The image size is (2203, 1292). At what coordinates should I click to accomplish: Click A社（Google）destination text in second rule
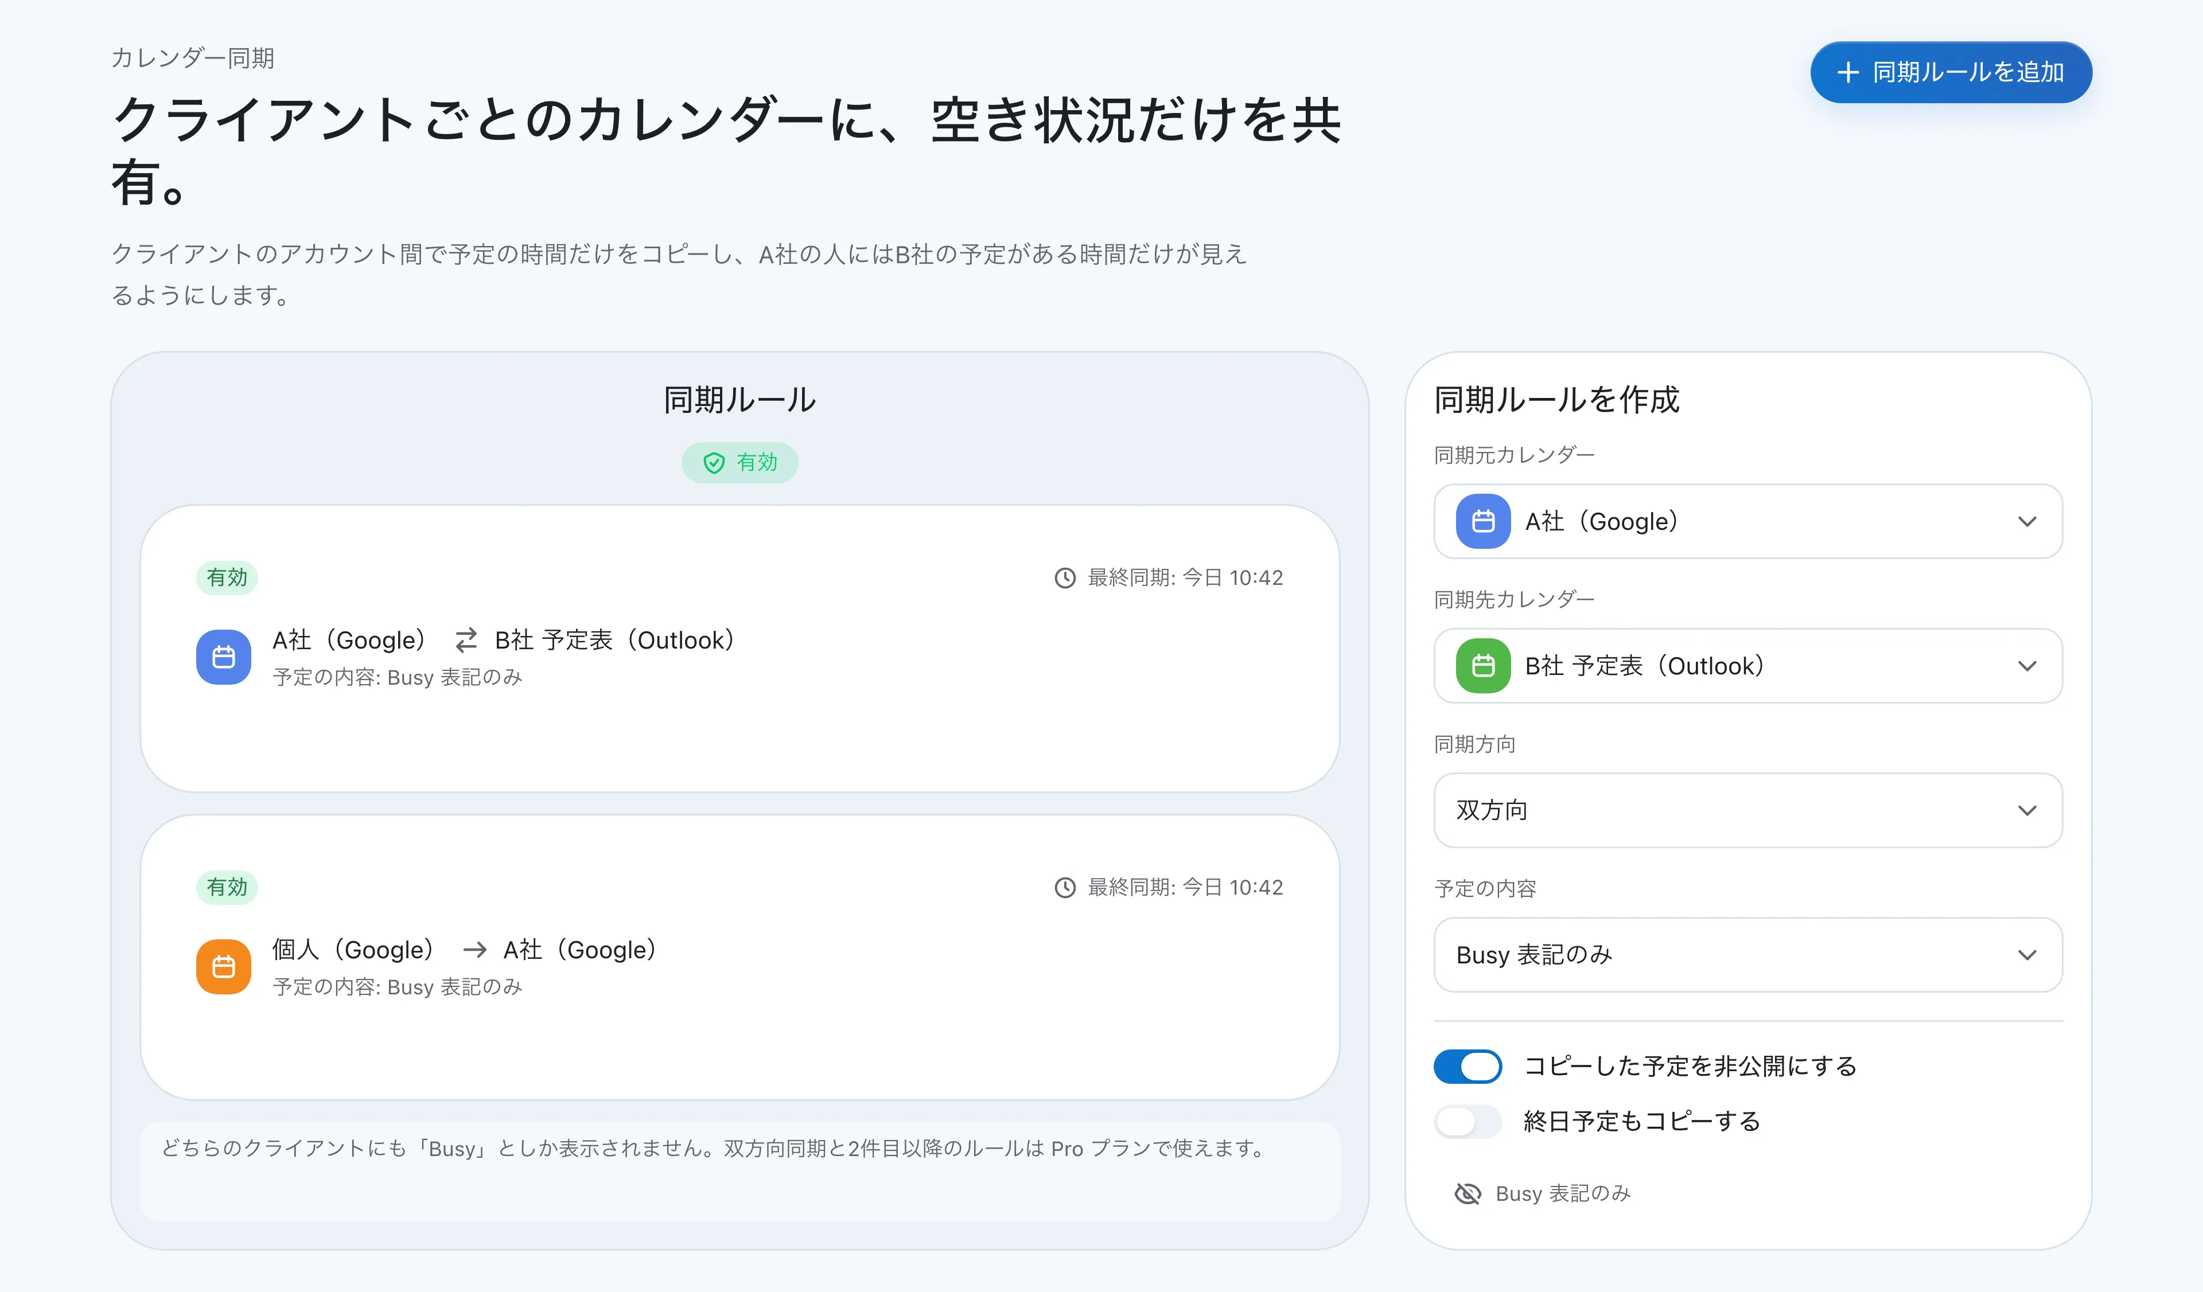[x=581, y=950]
